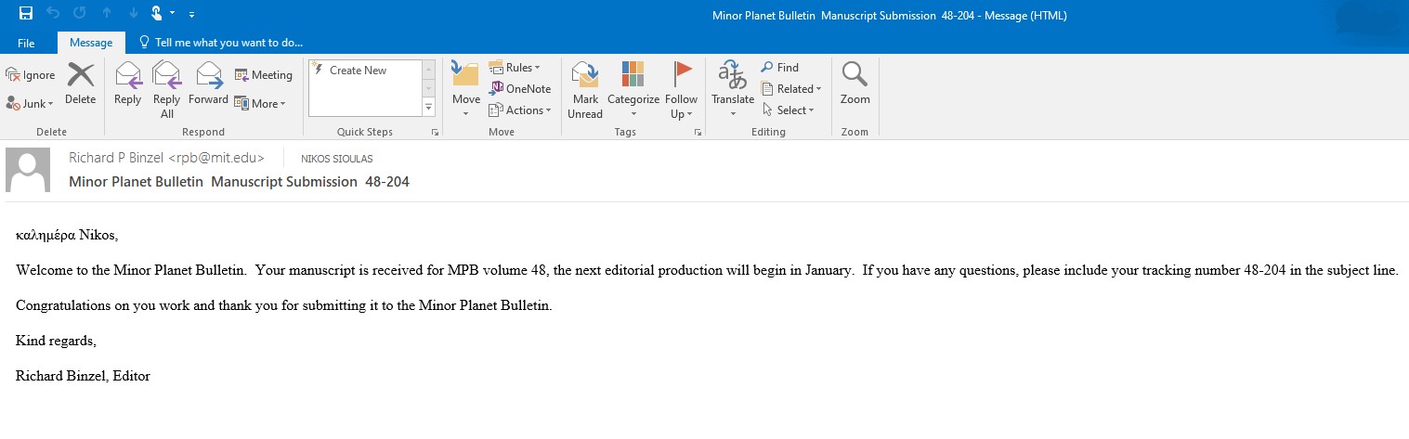The image size is (1409, 439).
Task: Open the Translate menu
Action: click(733, 90)
